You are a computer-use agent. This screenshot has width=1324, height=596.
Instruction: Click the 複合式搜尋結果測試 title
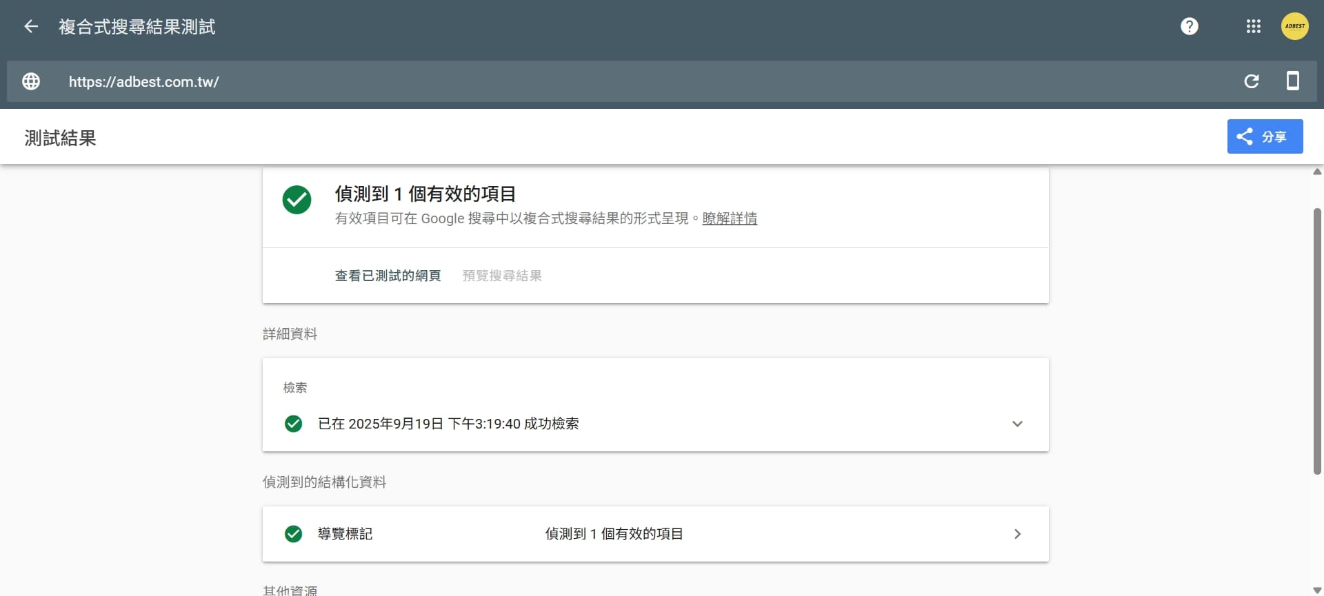pyautogui.click(x=137, y=26)
